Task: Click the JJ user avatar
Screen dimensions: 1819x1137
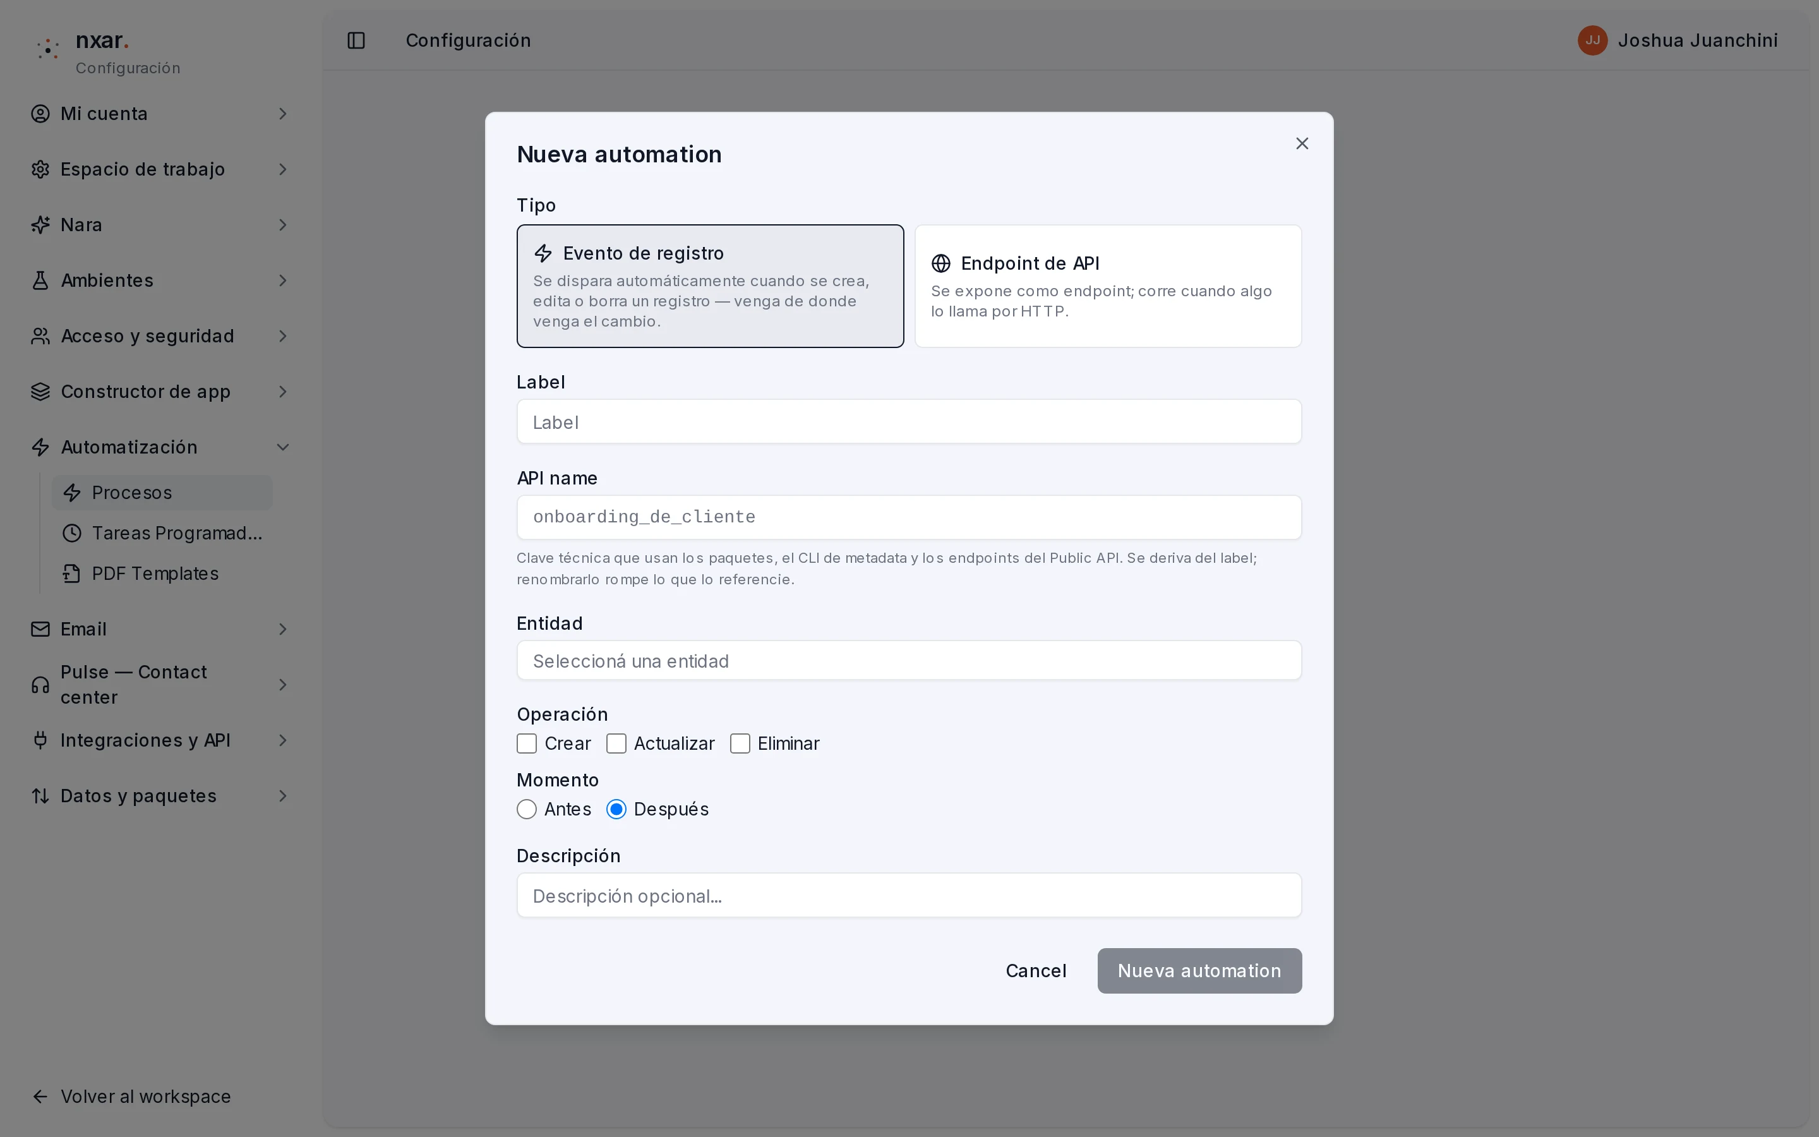Action: point(1592,40)
